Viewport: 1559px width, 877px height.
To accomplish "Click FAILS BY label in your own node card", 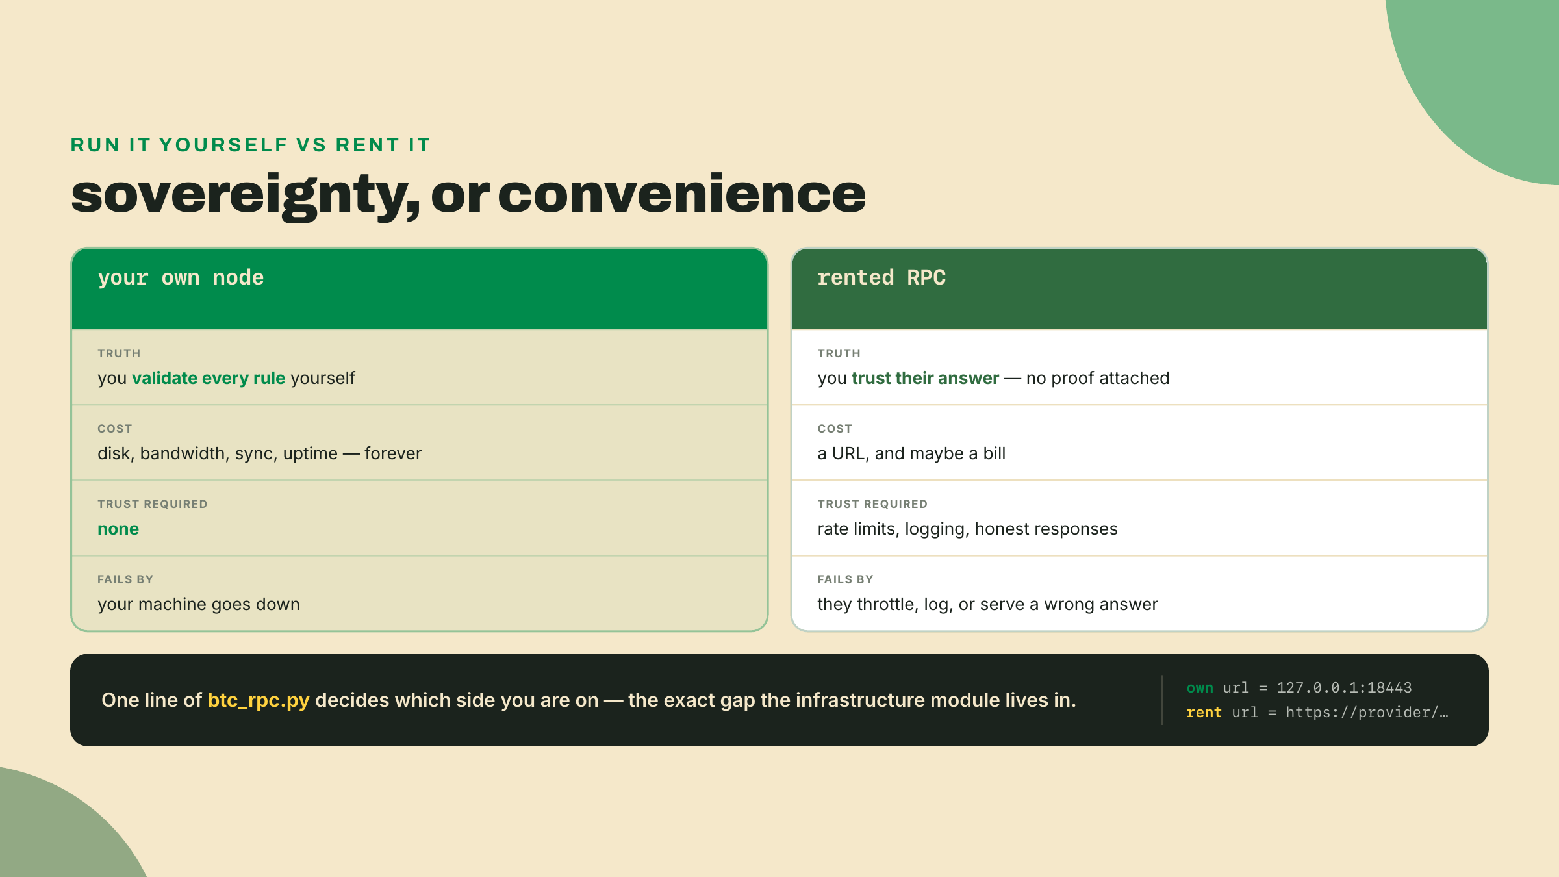I will [x=125, y=579].
